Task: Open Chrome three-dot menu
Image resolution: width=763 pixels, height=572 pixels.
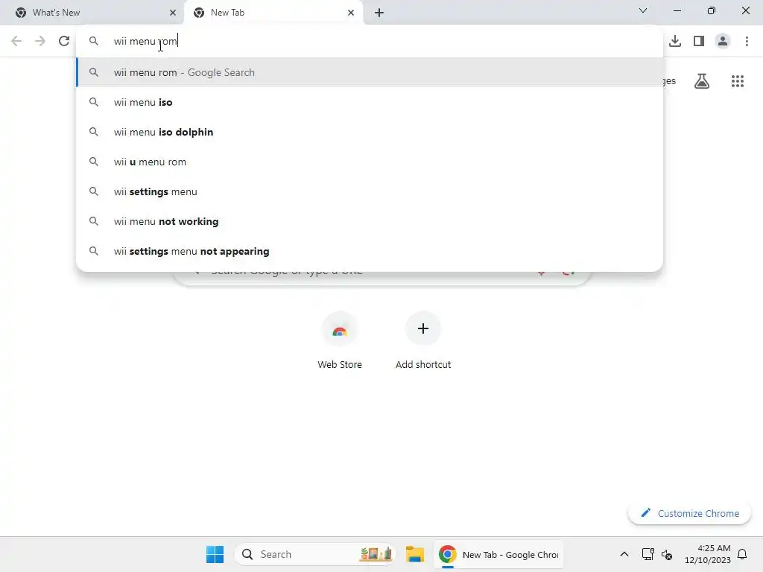Action: tap(747, 41)
